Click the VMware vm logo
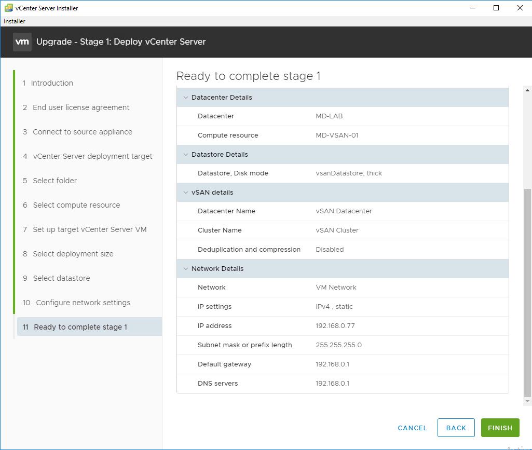The width and height of the screenshot is (532, 450). click(22, 42)
